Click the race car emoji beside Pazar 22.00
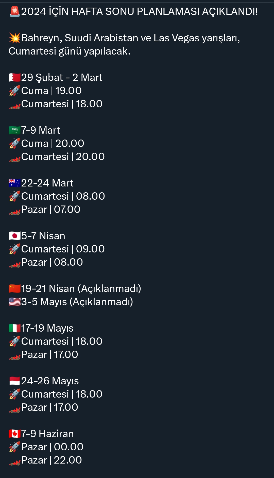Viewport: 274px width, 478px height. [x=14, y=461]
